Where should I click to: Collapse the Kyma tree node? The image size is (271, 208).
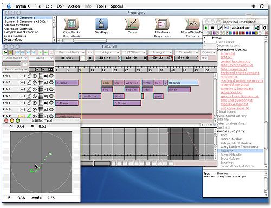(205, 38)
